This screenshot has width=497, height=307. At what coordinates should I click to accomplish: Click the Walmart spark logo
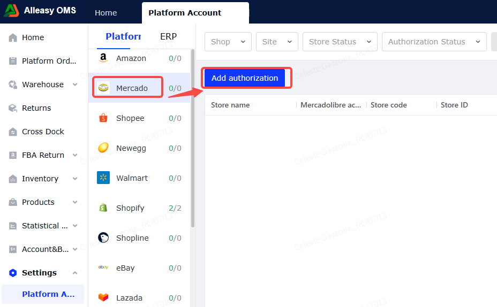(103, 178)
